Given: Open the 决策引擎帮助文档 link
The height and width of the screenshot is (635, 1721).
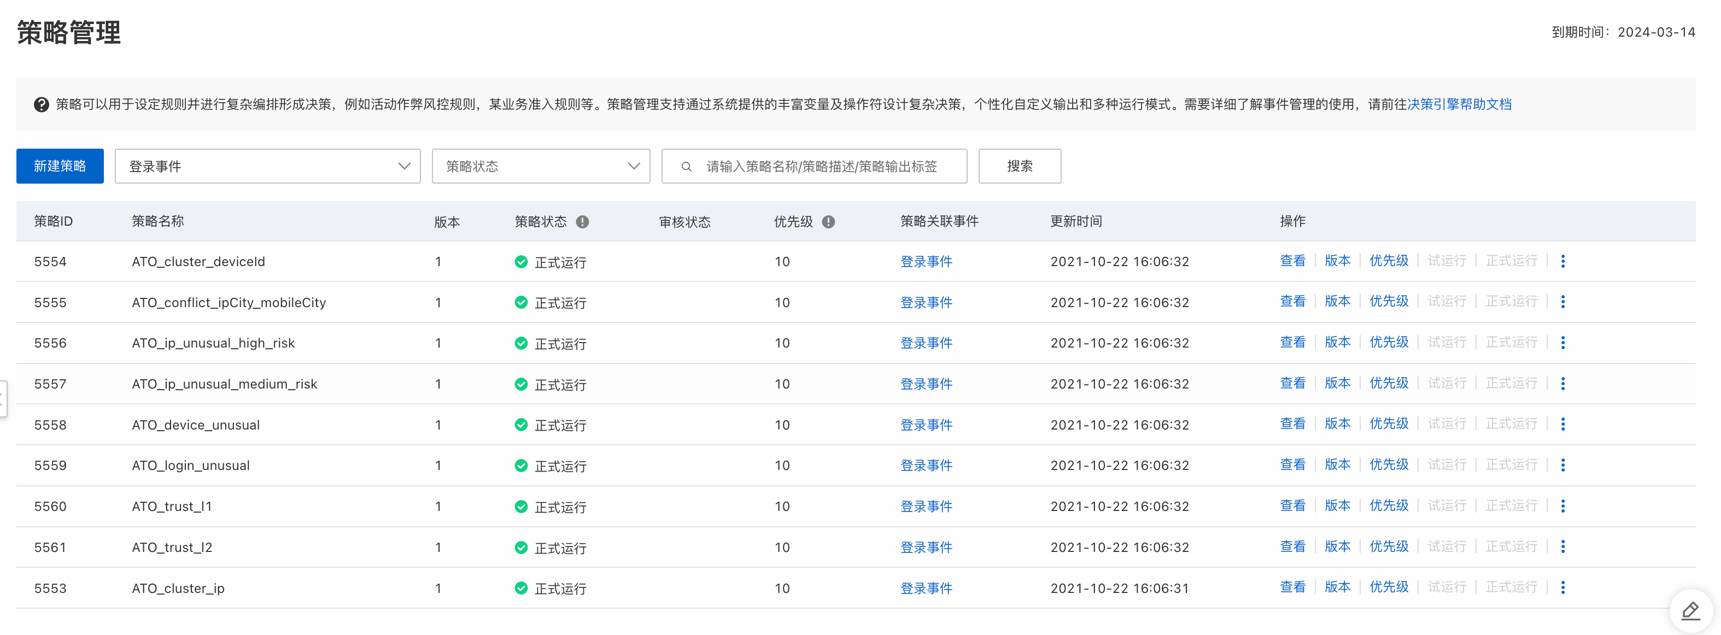Looking at the screenshot, I should click(1459, 104).
